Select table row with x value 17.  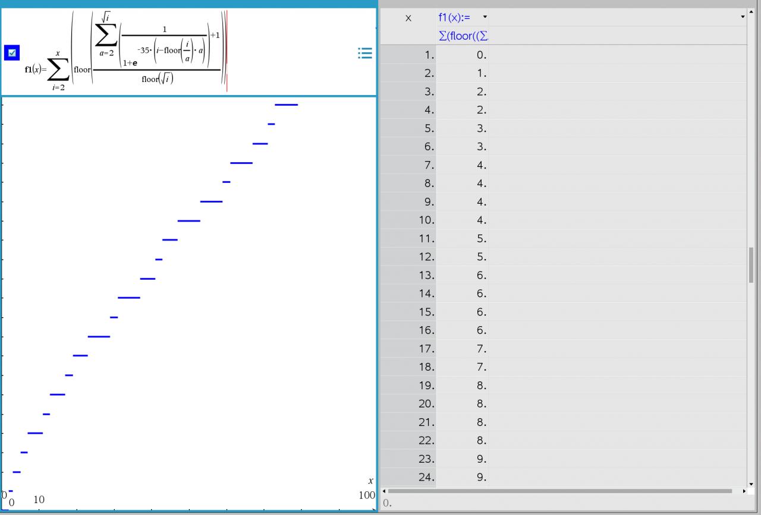[408, 349]
